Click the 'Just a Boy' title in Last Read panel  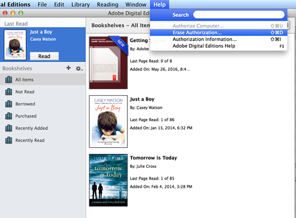(x=41, y=32)
